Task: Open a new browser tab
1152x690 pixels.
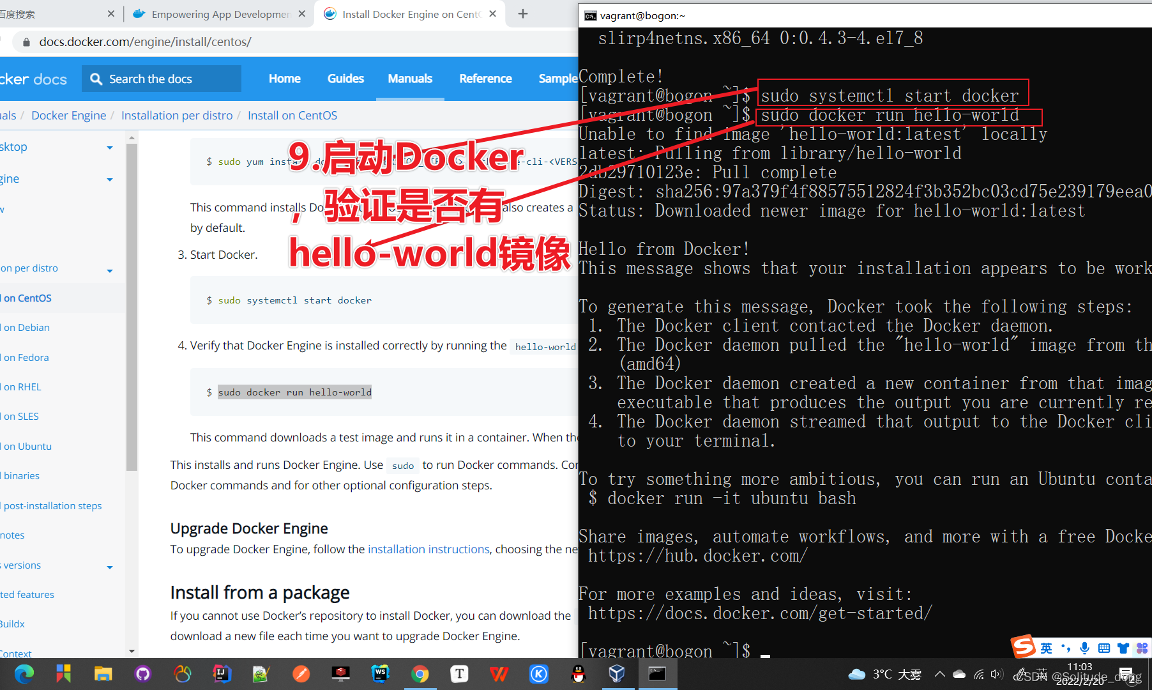Action: [523, 13]
